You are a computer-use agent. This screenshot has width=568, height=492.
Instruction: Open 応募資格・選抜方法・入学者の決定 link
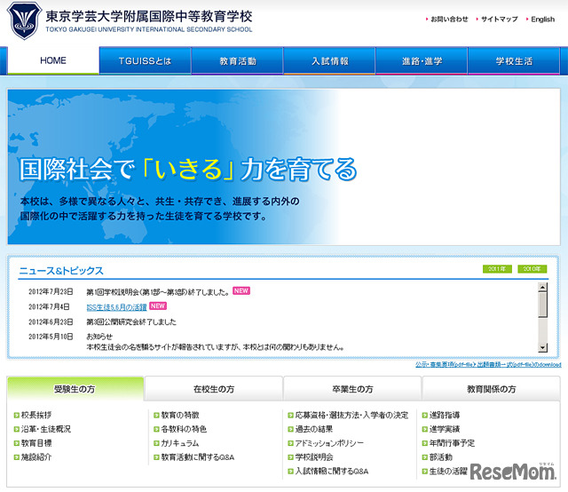click(351, 415)
